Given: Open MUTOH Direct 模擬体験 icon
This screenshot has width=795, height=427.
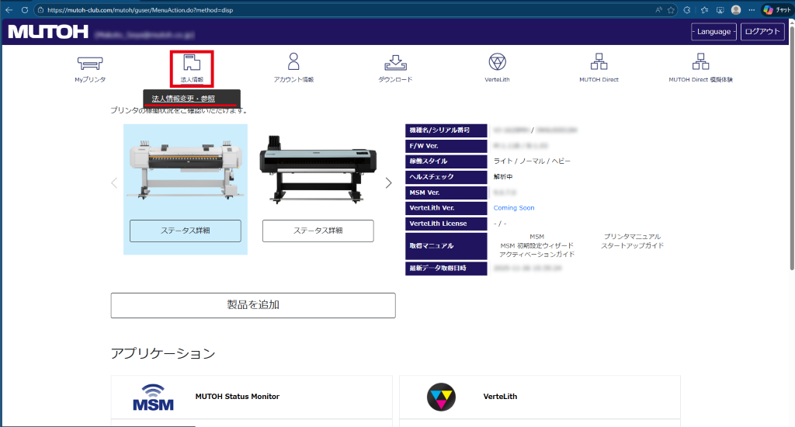Looking at the screenshot, I should click(x=700, y=63).
